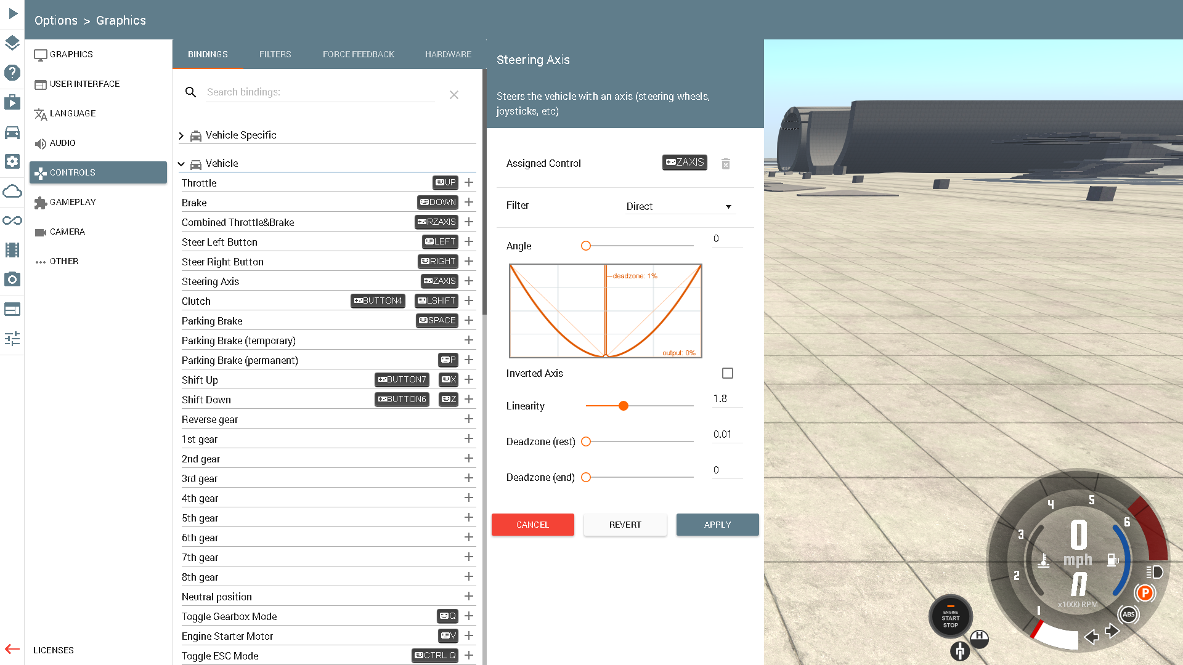Expand the Vehicle Specific section
This screenshot has height=665, width=1183.
pyautogui.click(x=181, y=135)
